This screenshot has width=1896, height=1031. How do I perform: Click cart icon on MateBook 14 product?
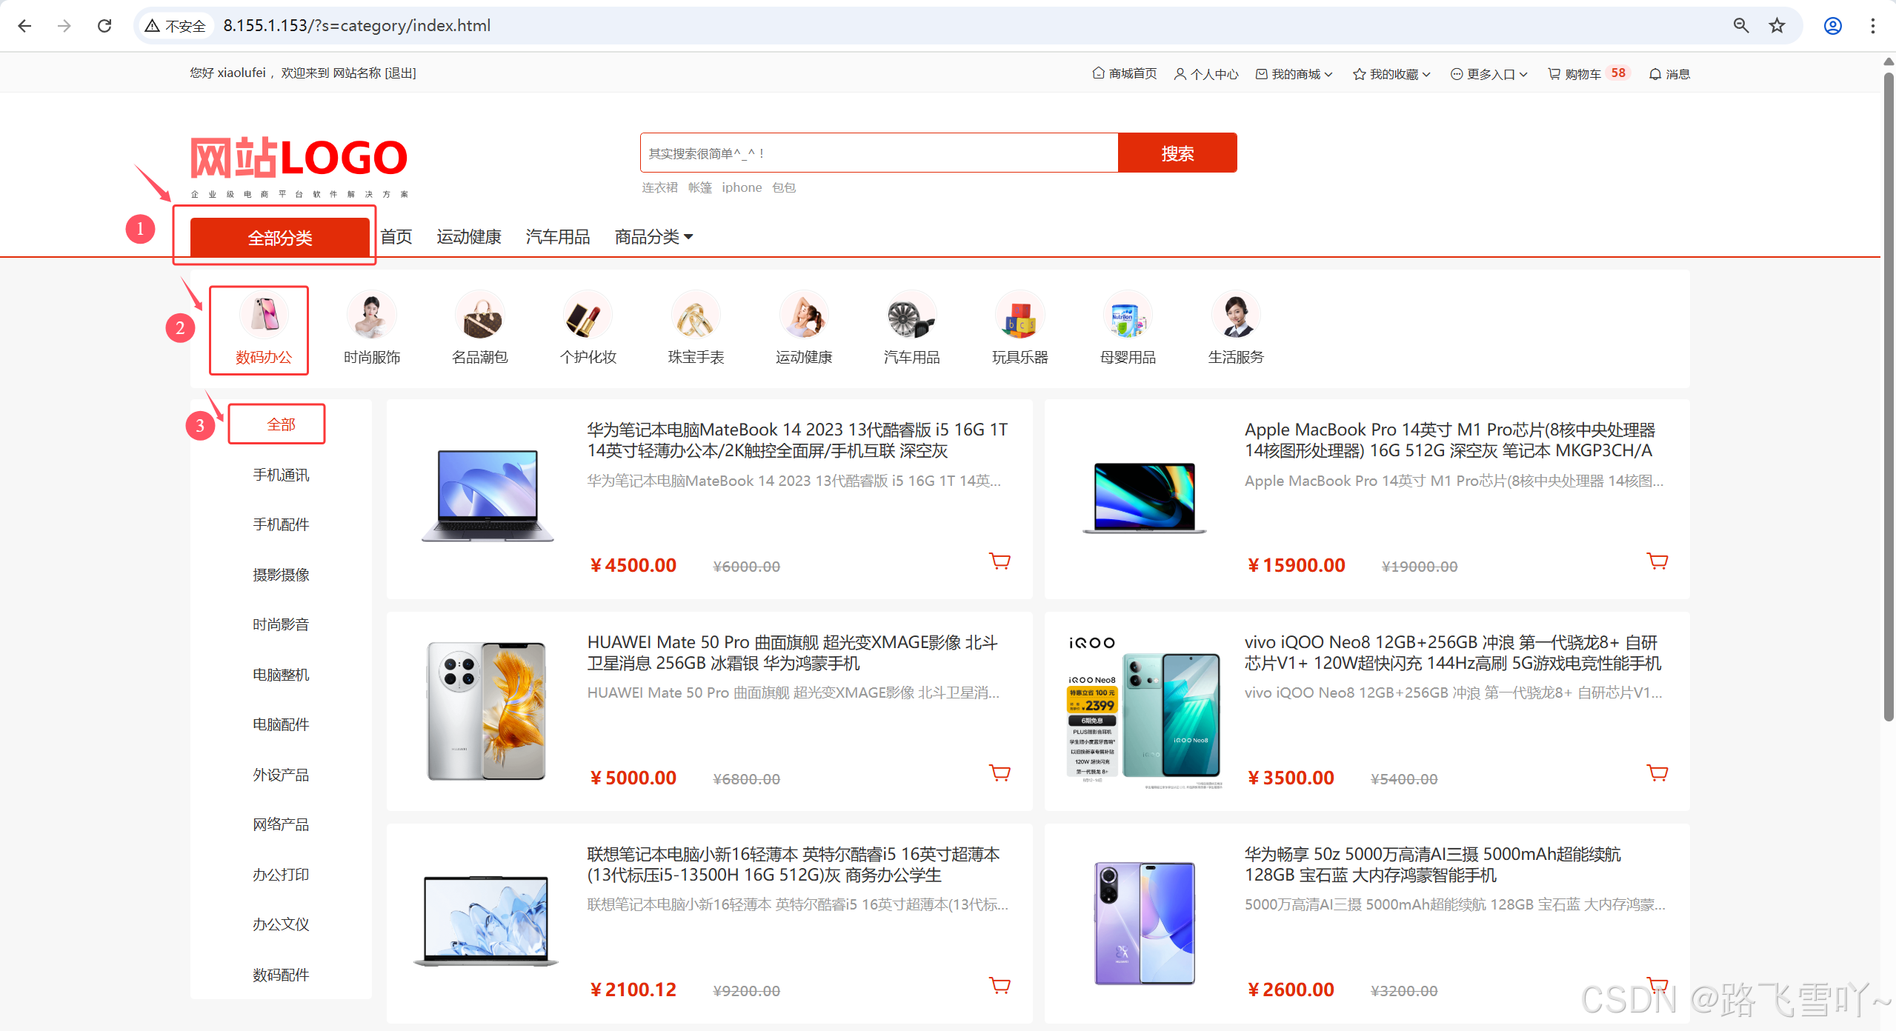point(999,561)
